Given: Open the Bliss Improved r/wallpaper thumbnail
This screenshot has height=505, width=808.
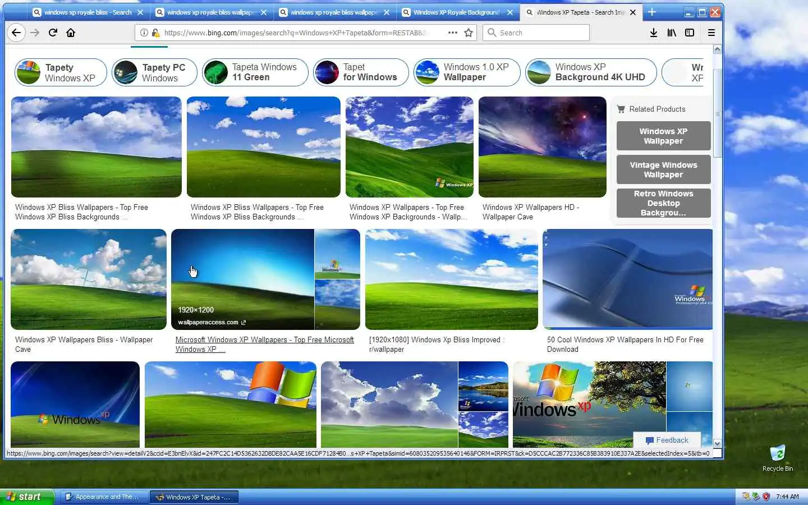Looking at the screenshot, I should pos(452,279).
